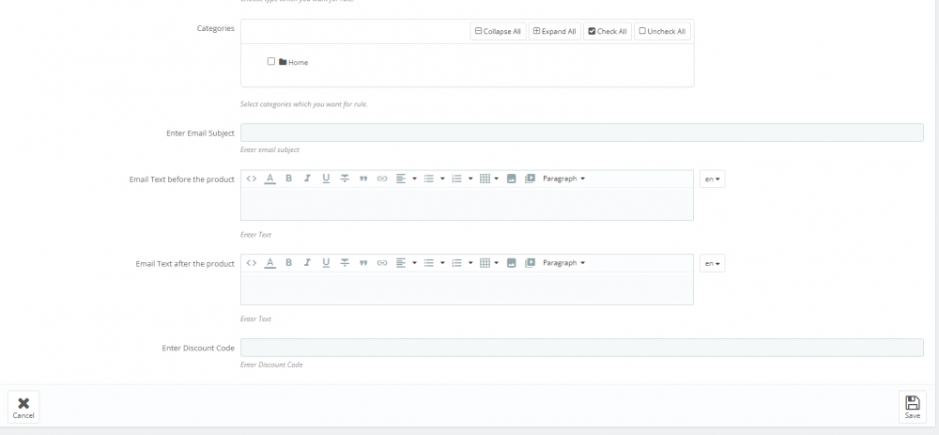Screen dimensions: 939x435
Task: Select the Home folder in categories tree
Action: coord(293,62)
